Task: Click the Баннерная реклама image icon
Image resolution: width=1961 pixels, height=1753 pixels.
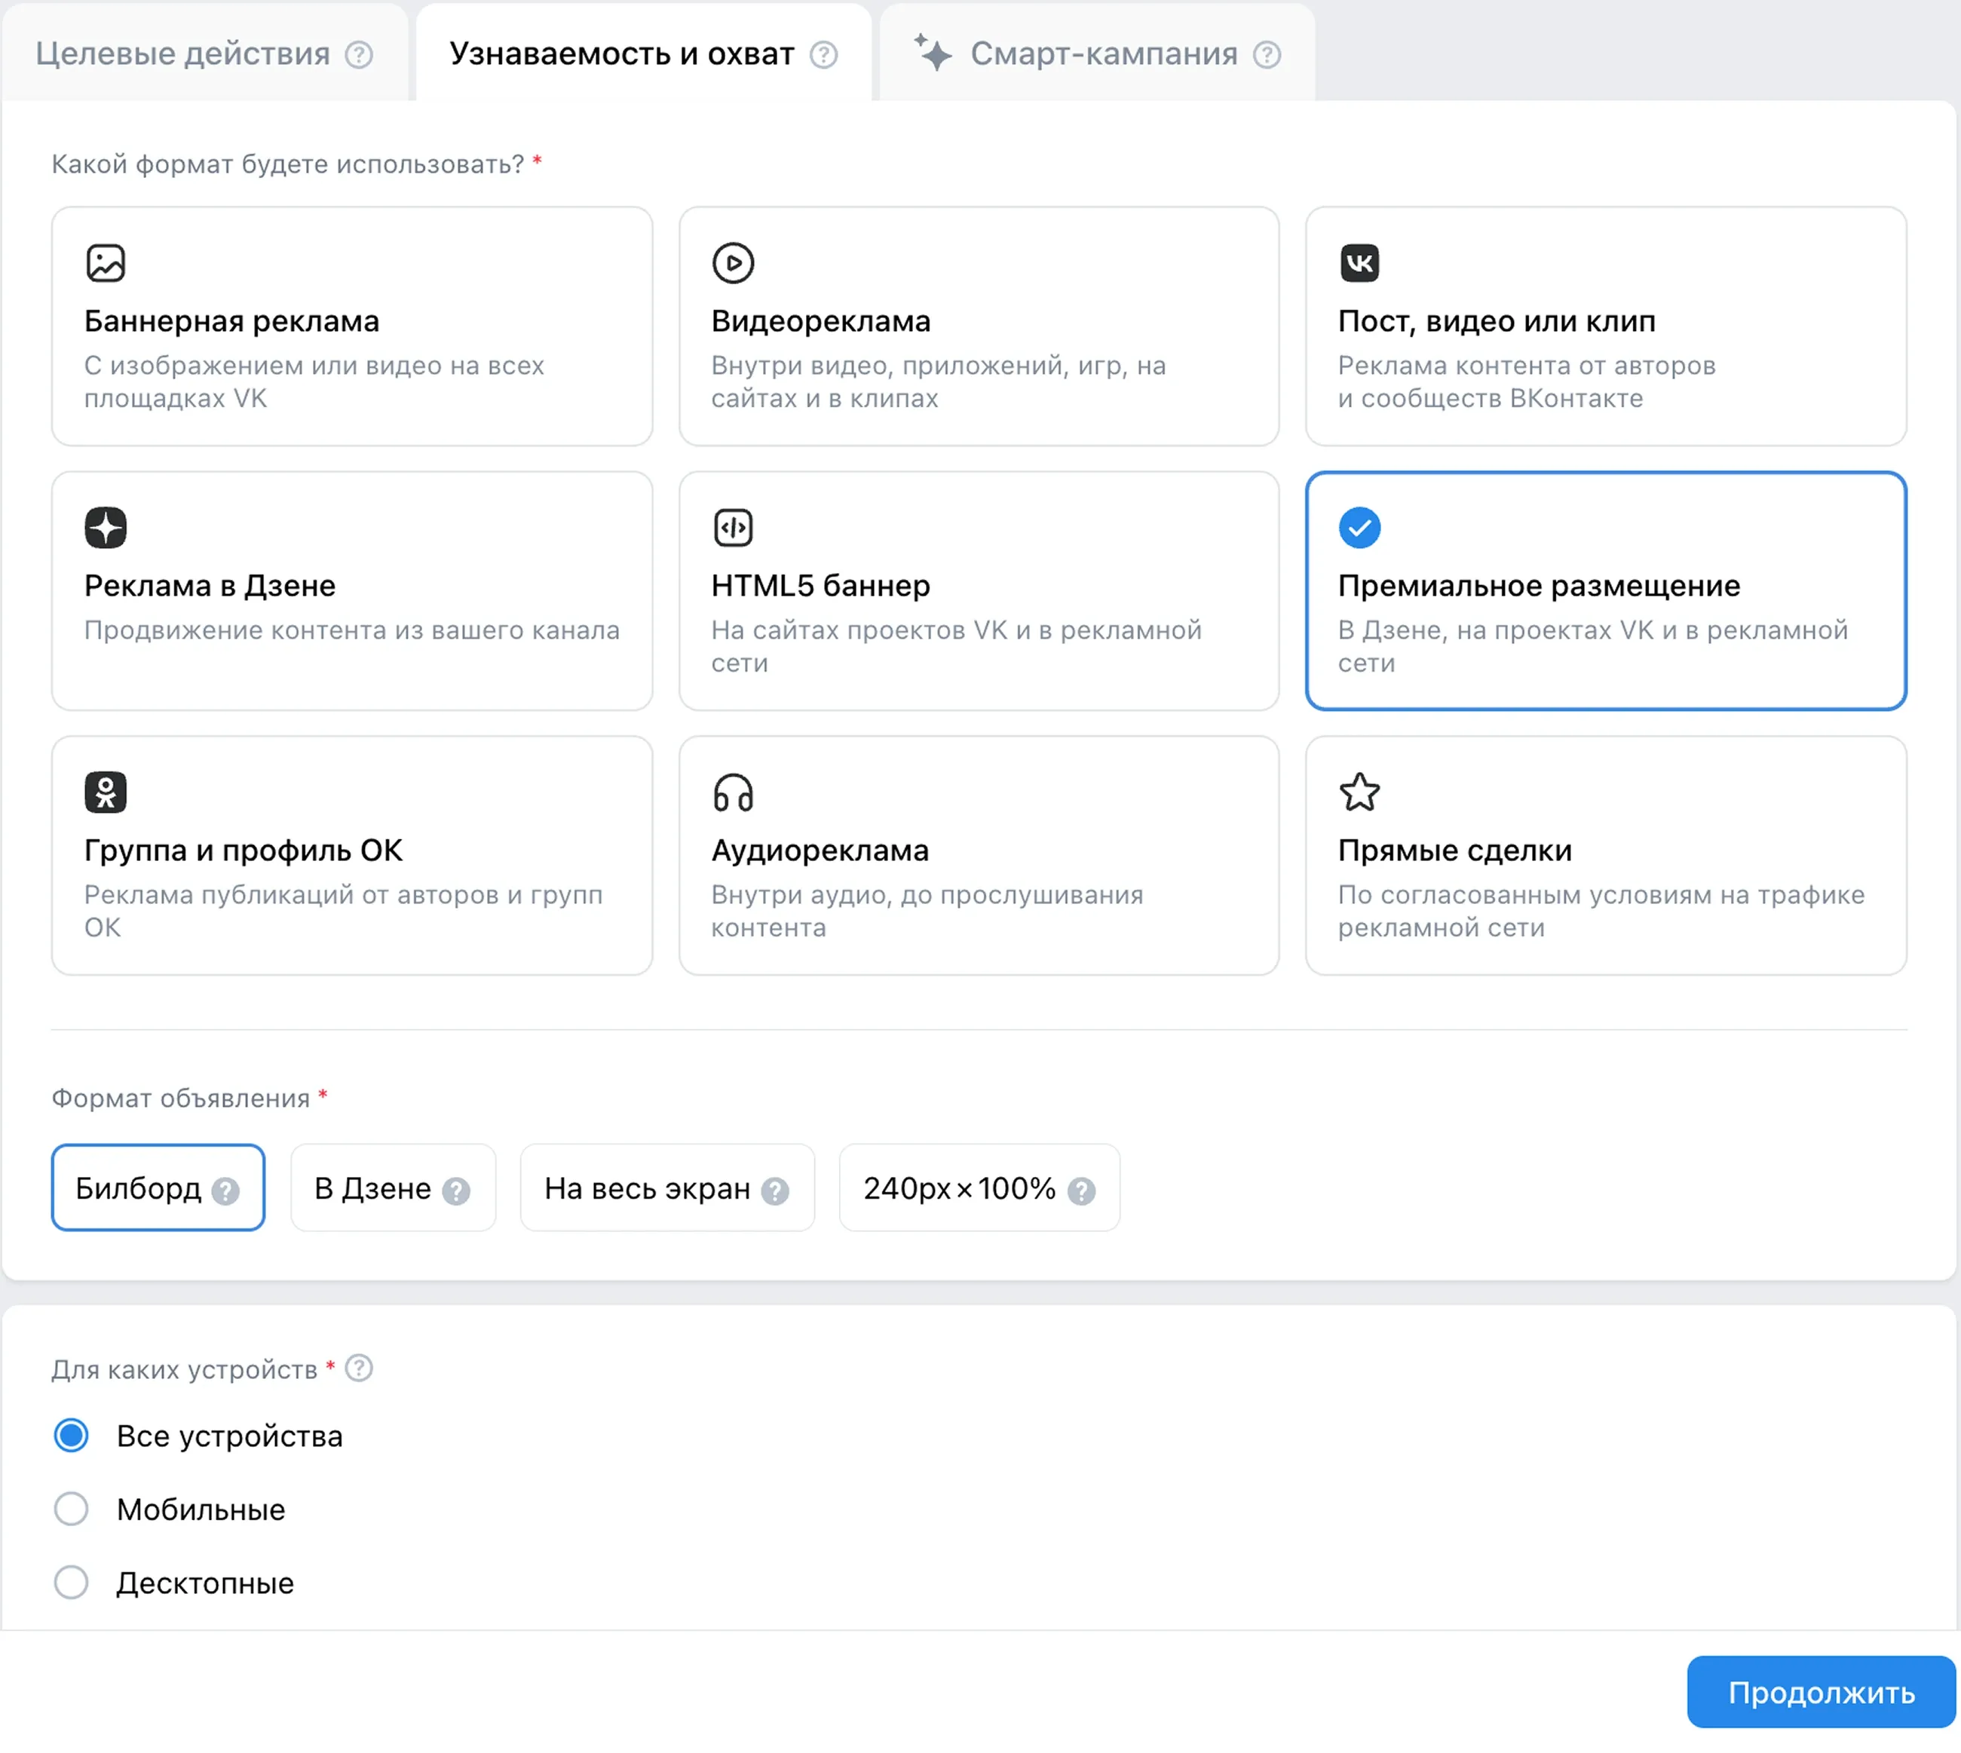Action: point(105,263)
